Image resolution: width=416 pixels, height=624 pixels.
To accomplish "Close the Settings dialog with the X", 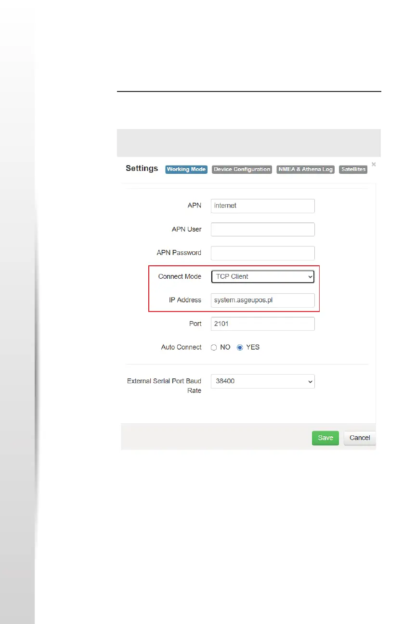I will pos(374,164).
